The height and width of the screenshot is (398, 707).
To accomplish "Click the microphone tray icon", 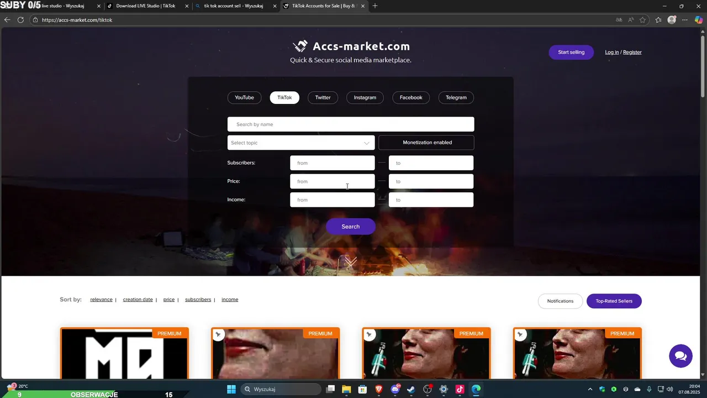I will 649,389.
